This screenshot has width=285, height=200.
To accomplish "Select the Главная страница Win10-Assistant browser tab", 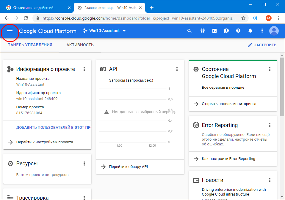I will tap(110, 8).
